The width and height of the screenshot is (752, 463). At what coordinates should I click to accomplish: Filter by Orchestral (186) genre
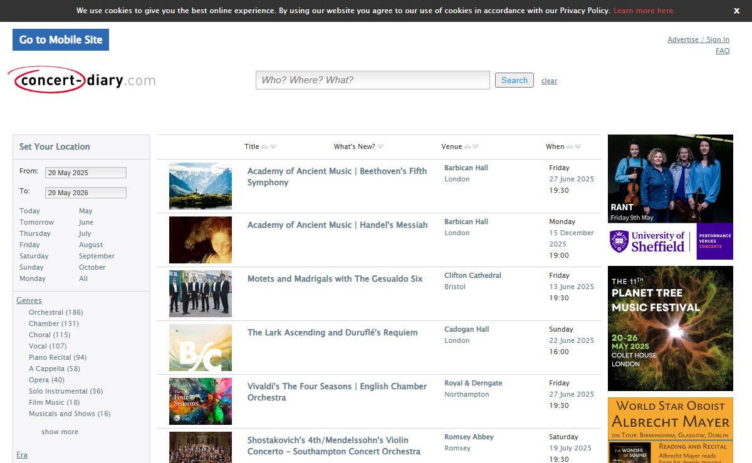click(x=56, y=312)
